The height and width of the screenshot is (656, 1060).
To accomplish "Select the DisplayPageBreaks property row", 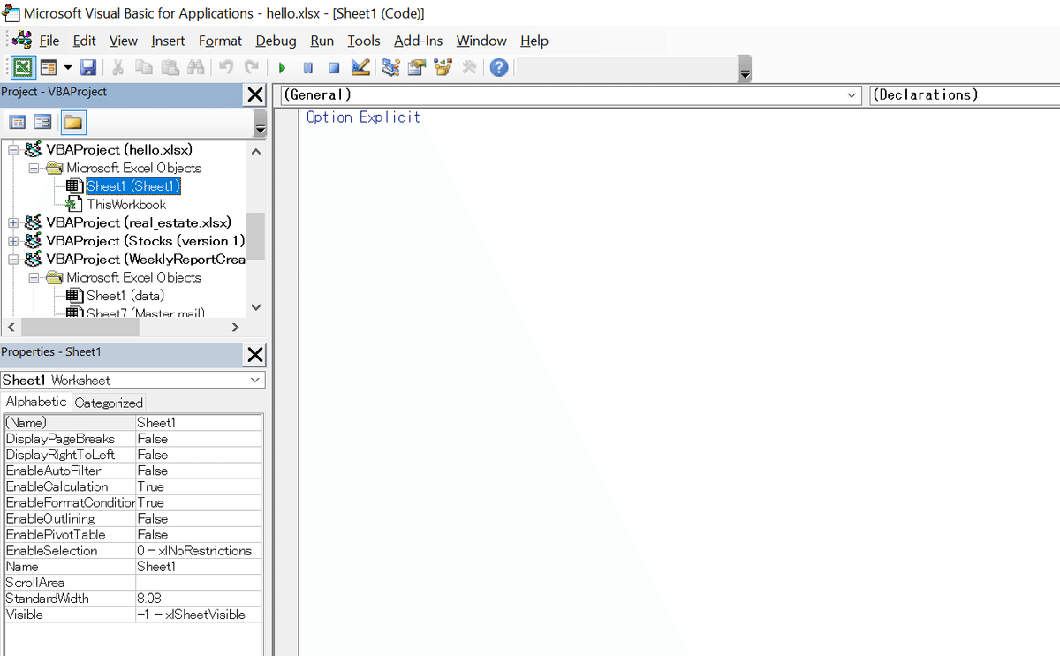I will 133,439.
